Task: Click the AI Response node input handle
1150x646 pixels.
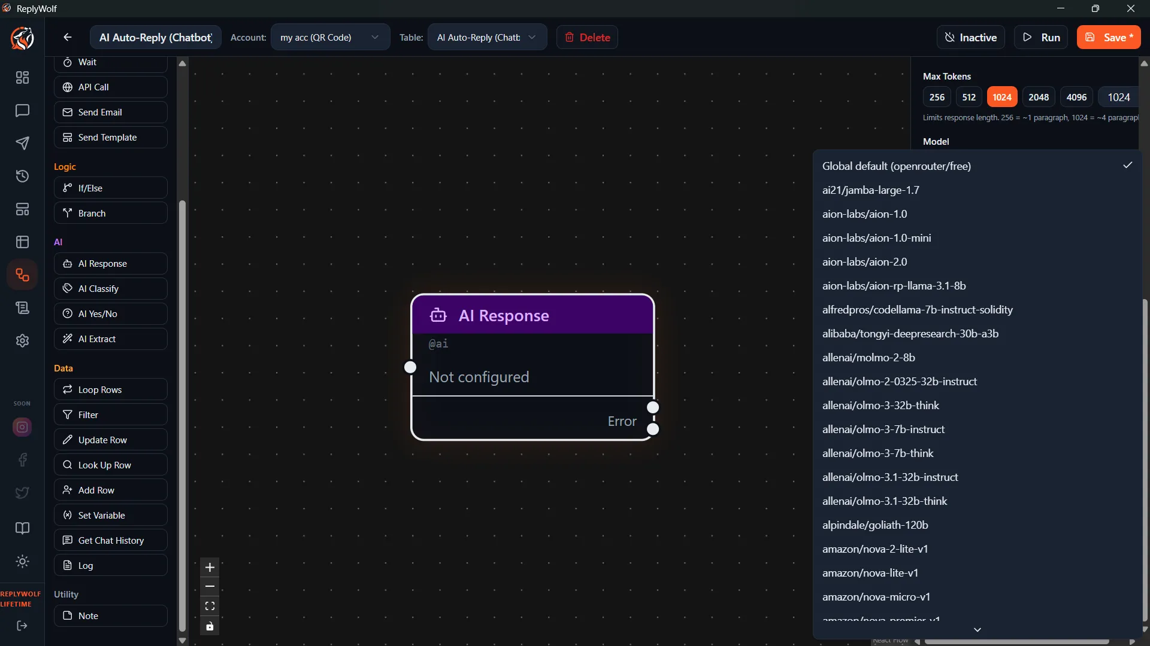Action: tap(410, 367)
